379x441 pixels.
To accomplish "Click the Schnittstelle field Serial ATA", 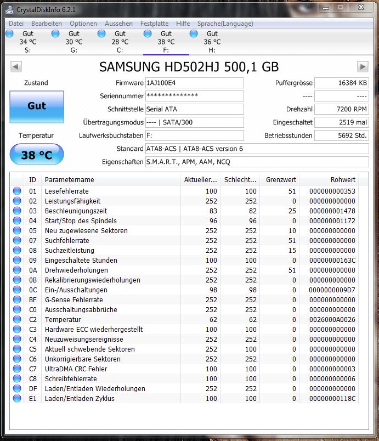I will 195,109.
